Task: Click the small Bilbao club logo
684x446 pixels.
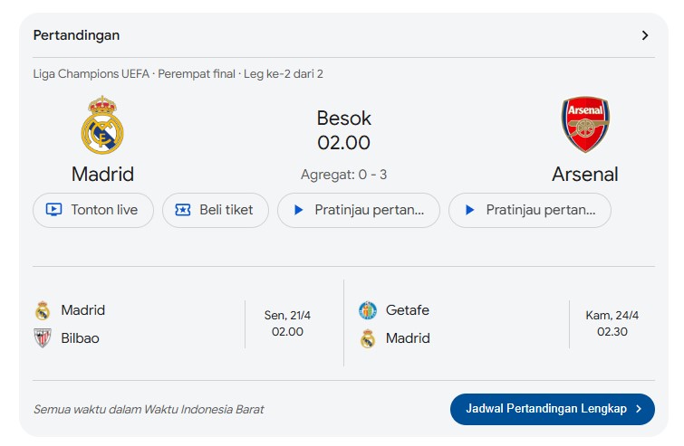Action: tap(43, 338)
